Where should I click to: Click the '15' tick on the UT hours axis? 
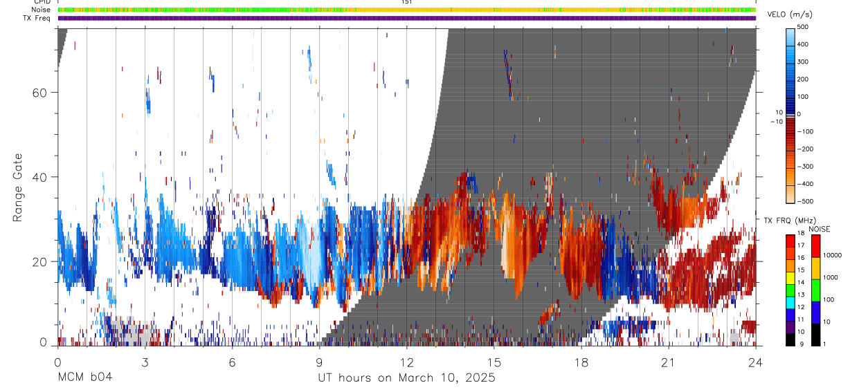pos(494,362)
